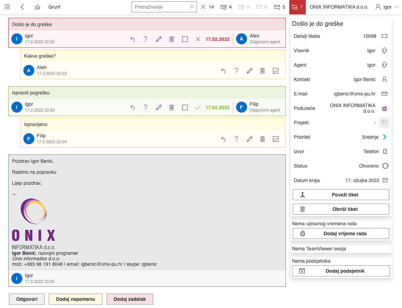Toggle the 'Ispraviti pogrešku' task checkbox
The image size is (402, 308).
pyautogui.click(x=185, y=107)
